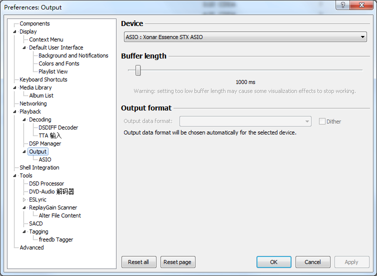Expand the ESLyric tree node
377x276 pixels.
click(x=24, y=199)
